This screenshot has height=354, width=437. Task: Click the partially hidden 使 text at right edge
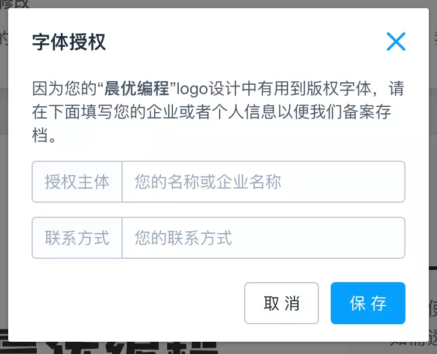click(x=432, y=308)
